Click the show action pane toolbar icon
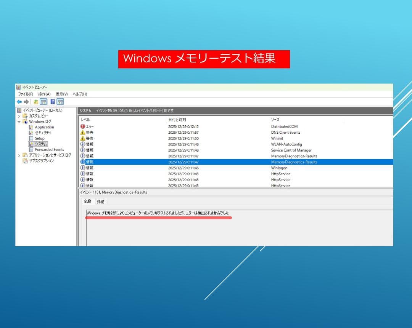This screenshot has height=328, width=412. tap(60, 102)
